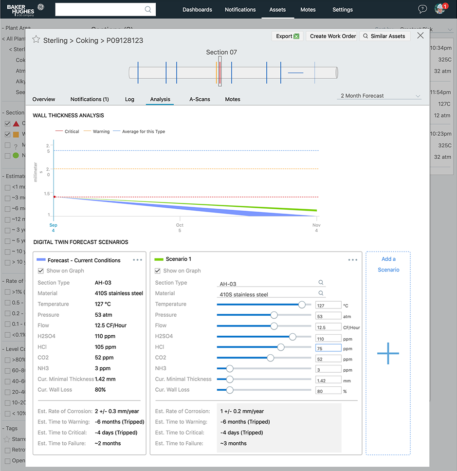Open the Sort by dropdown chevron
This screenshot has height=471, width=457.
click(x=450, y=29)
